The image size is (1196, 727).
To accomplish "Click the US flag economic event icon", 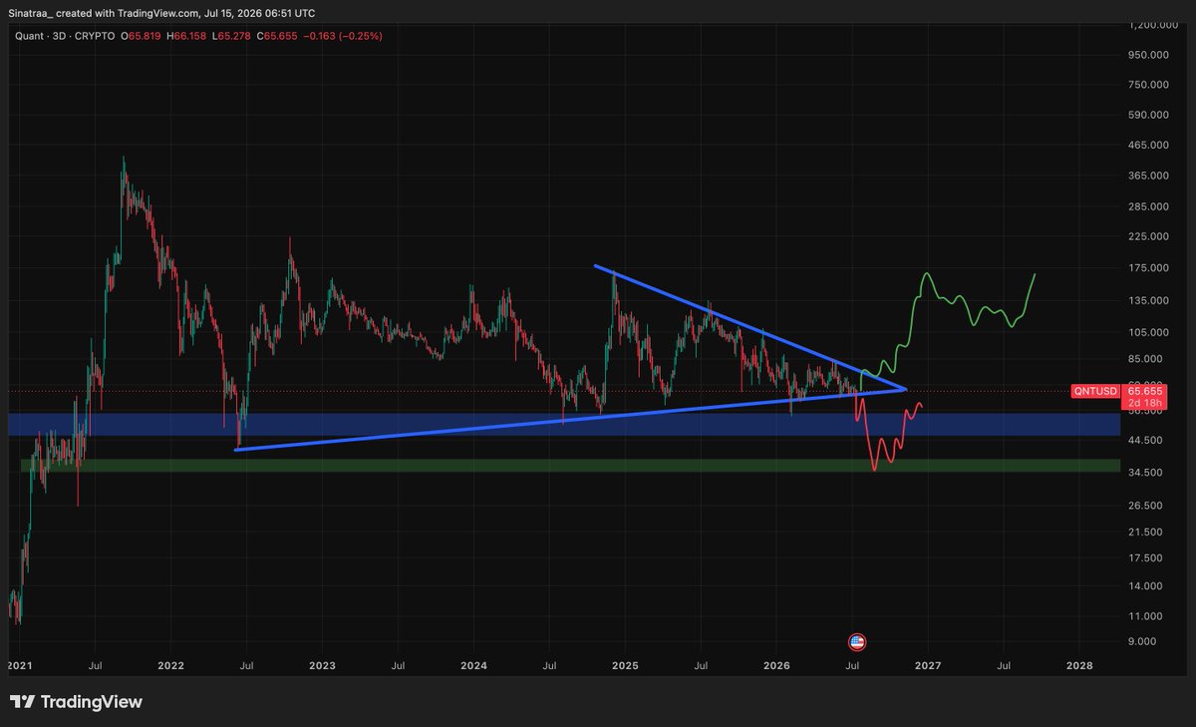I will (x=856, y=642).
